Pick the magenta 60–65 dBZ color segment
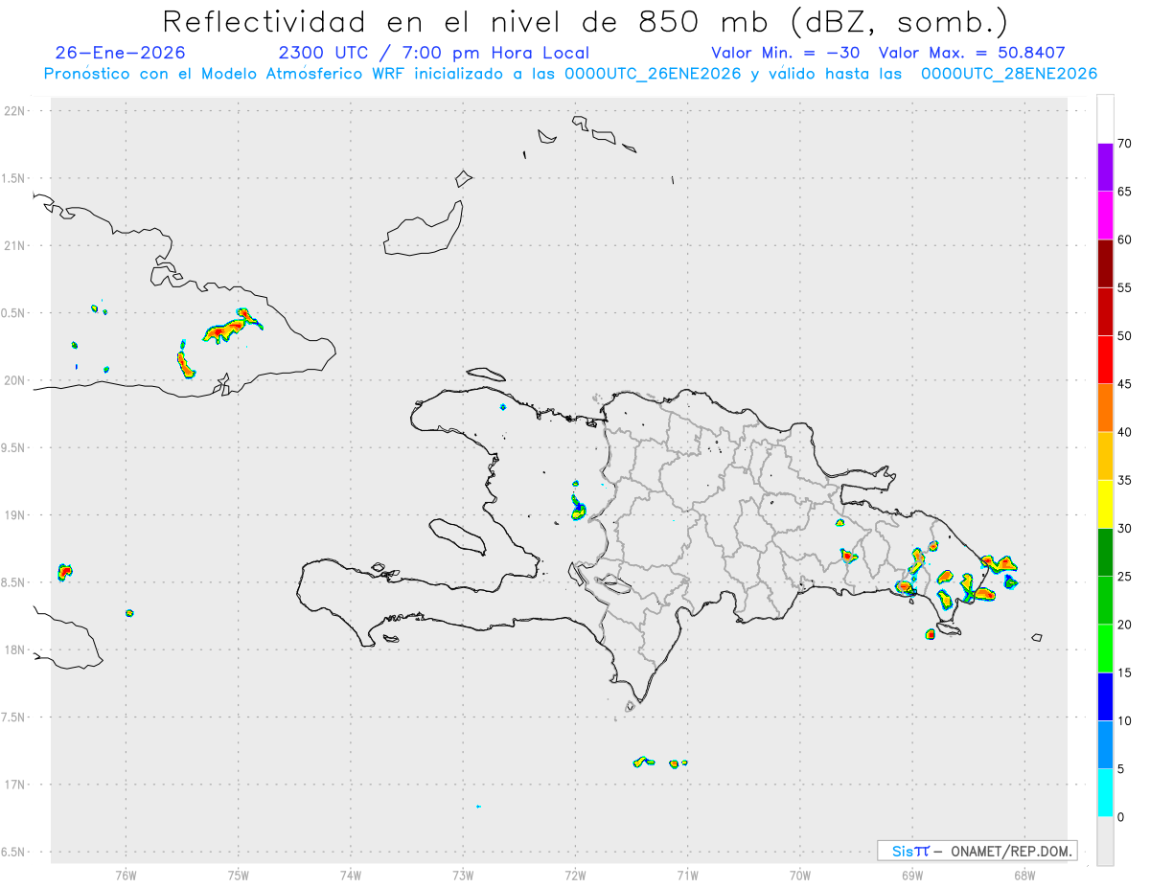Viewport: 1150px width, 888px height. tap(1105, 216)
